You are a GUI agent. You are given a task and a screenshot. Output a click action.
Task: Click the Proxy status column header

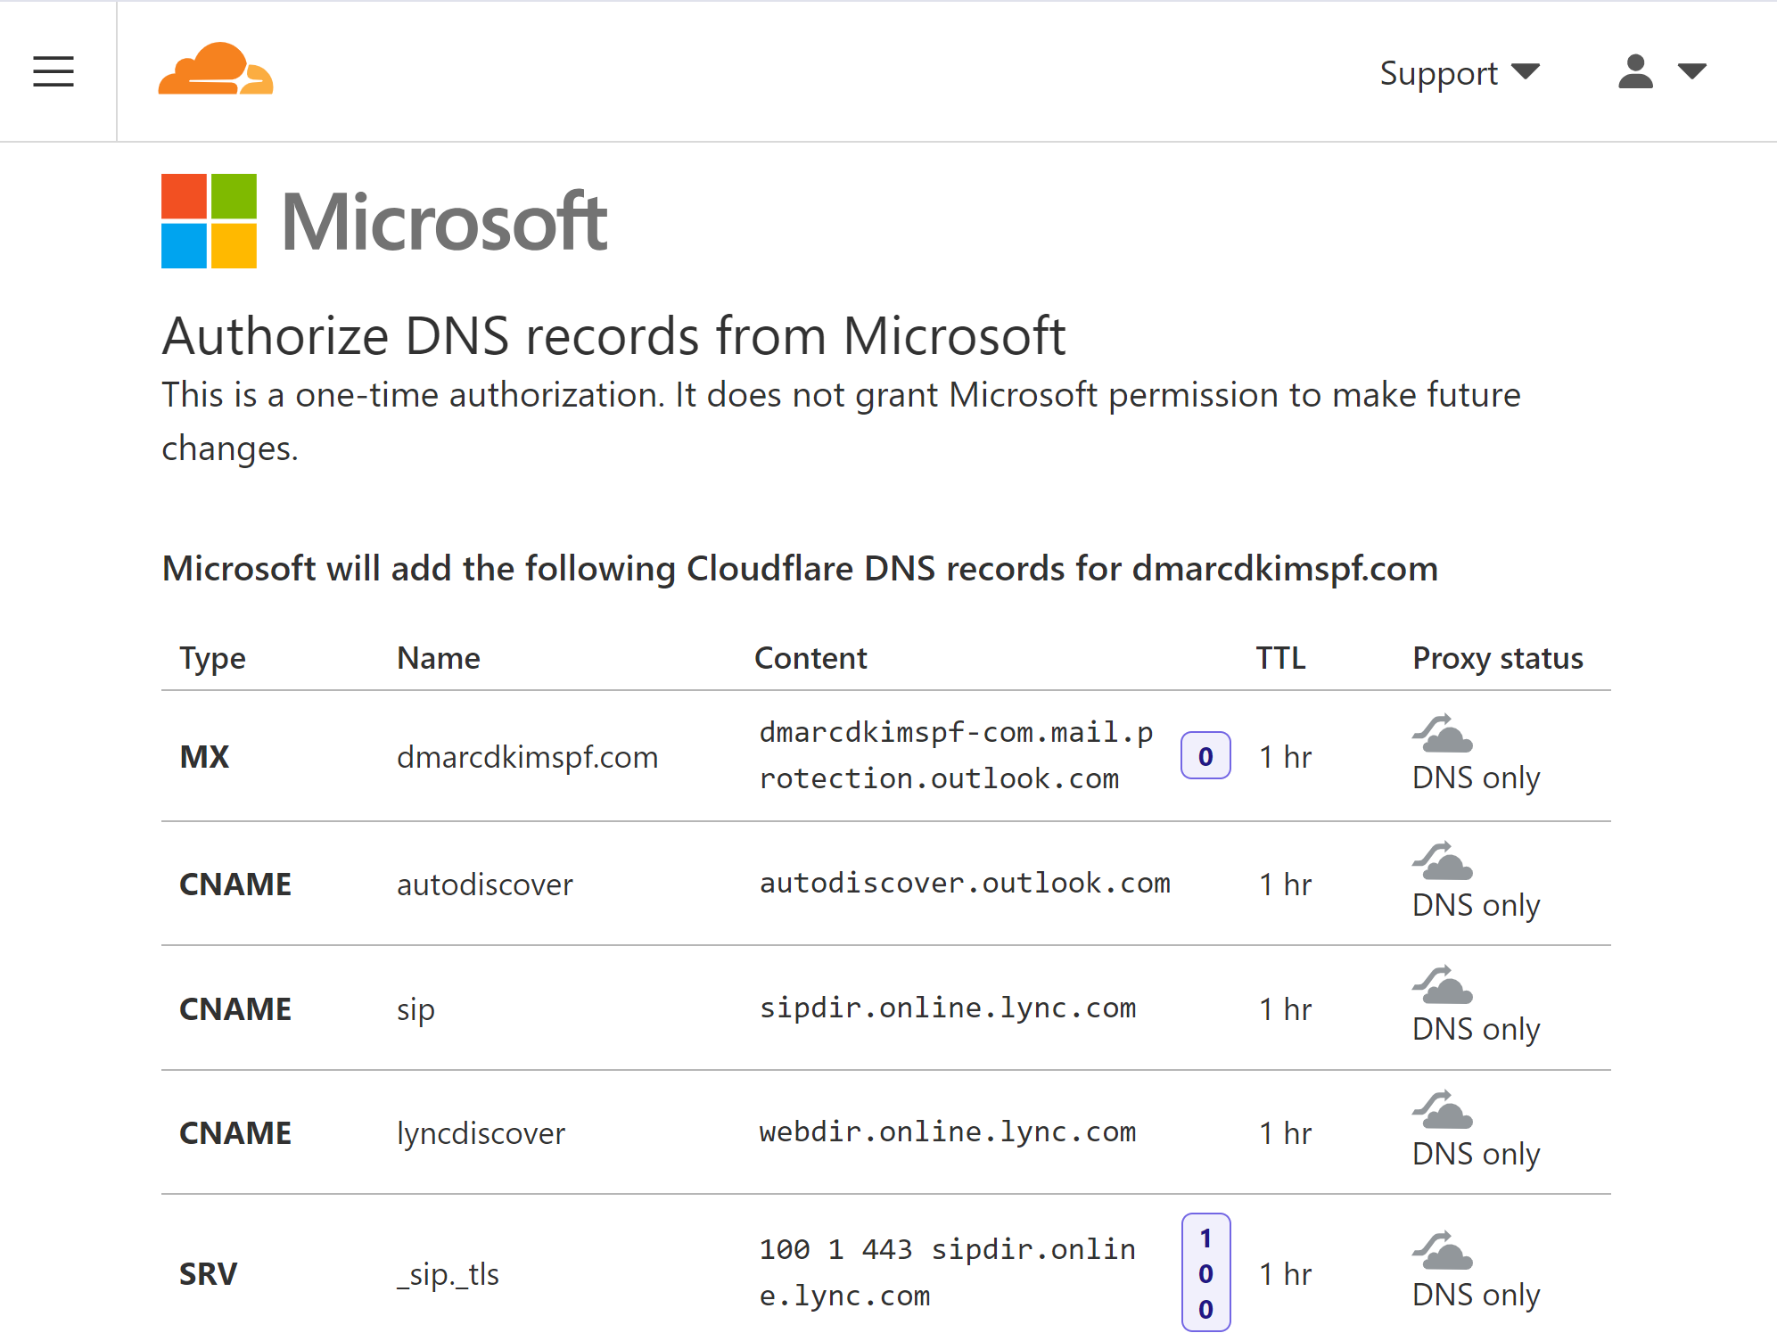click(1498, 658)
